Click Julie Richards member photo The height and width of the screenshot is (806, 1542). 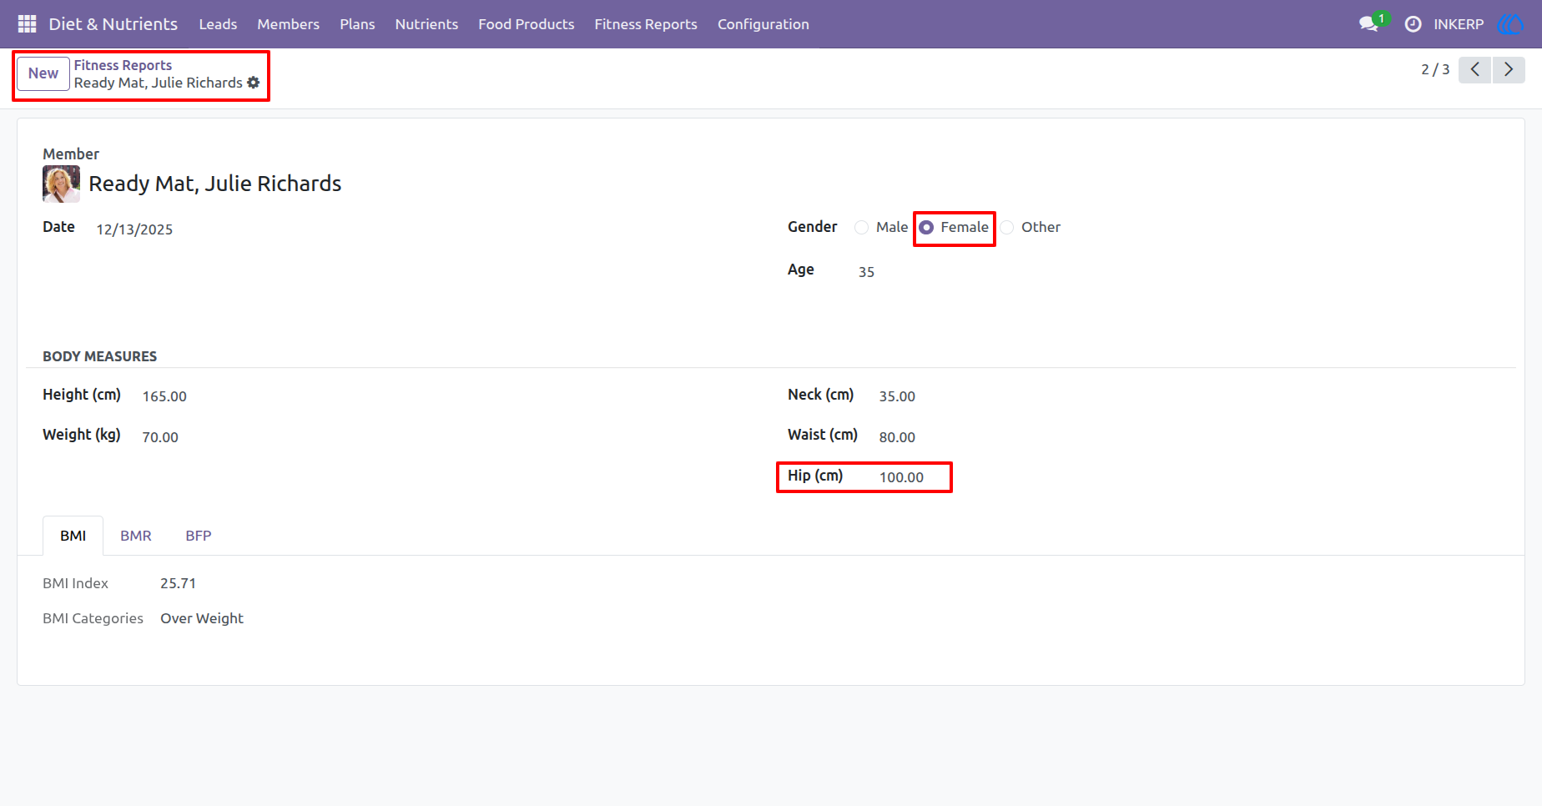tap(62, 184)
